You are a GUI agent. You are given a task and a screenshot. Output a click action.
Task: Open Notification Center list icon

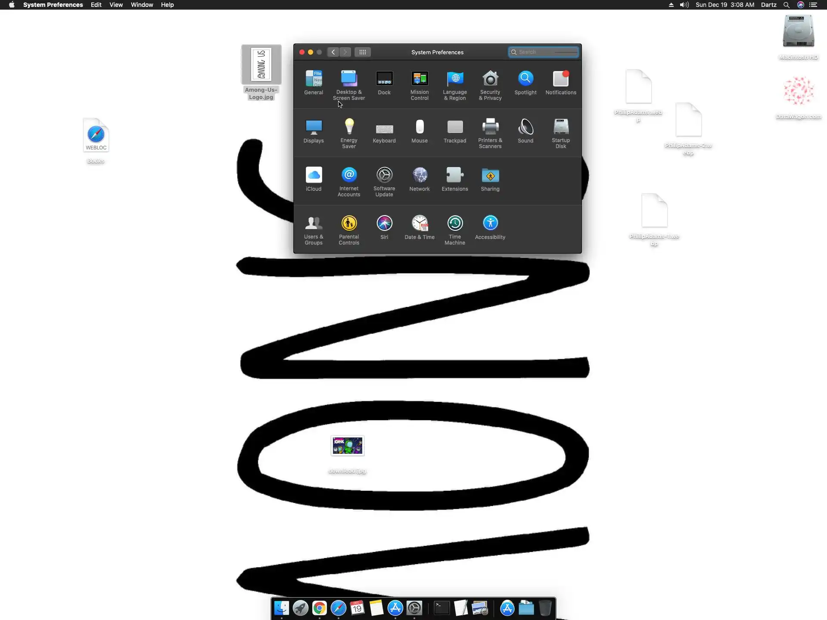click(813, 5)
